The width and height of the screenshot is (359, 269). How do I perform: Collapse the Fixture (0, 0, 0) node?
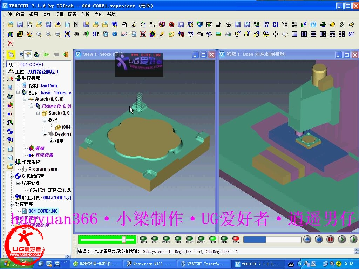pyautogui.click(x=31, y=106)
